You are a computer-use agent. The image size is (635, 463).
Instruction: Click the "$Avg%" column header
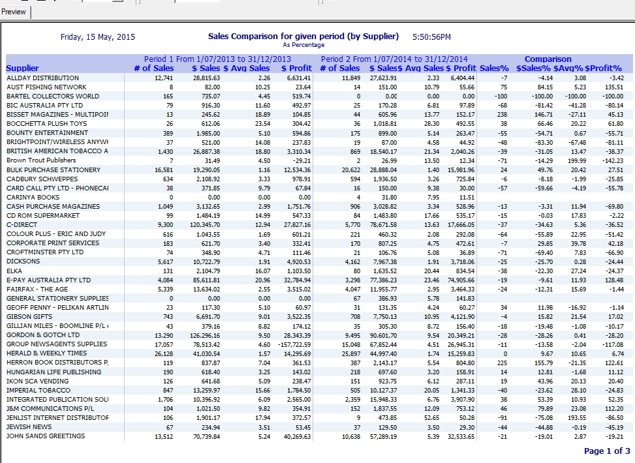(568, 68)
